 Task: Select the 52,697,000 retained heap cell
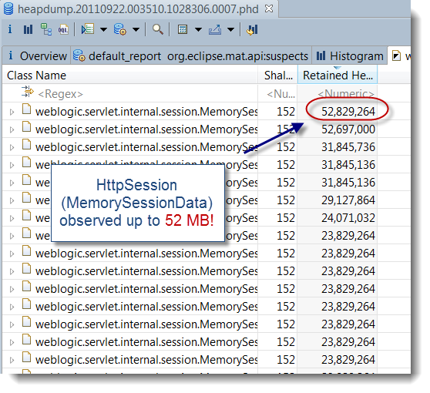tap(348, 129)
